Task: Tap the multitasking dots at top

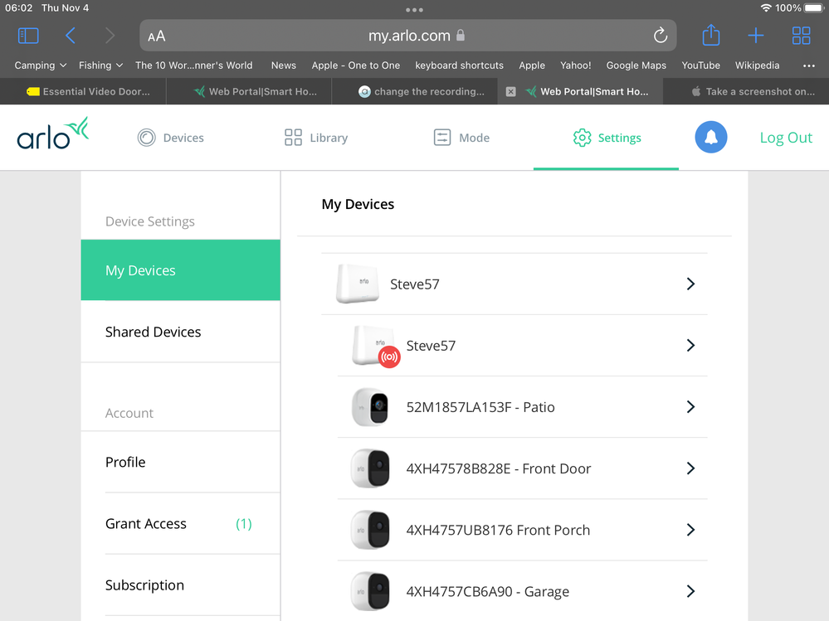Action: click(x=414, y=9)
